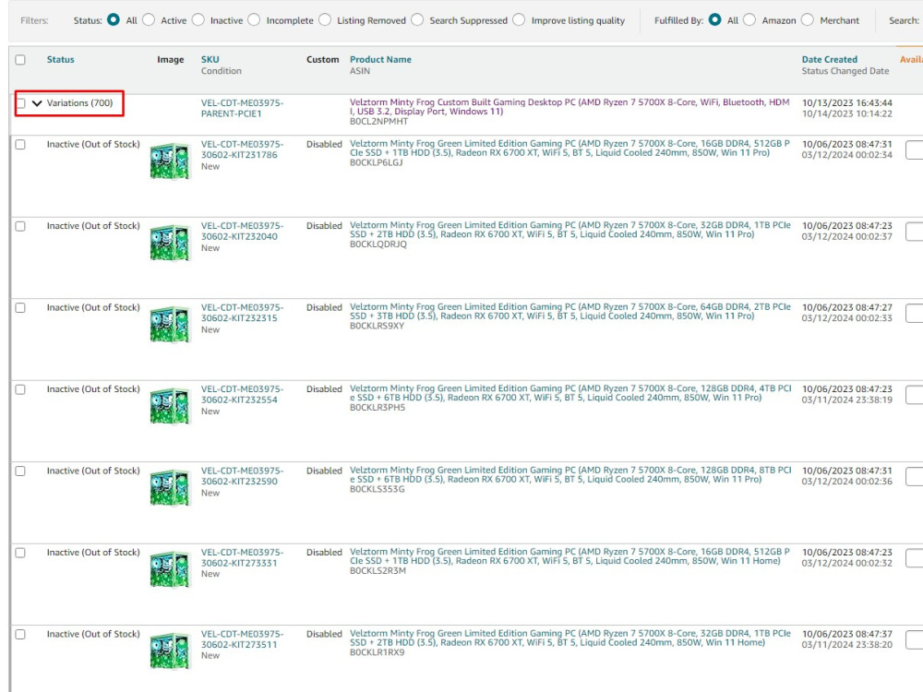This screenshot has height=692, width=923.
Task: Click product thumbnail for KIT231786 row
Action: coord(170,161)
